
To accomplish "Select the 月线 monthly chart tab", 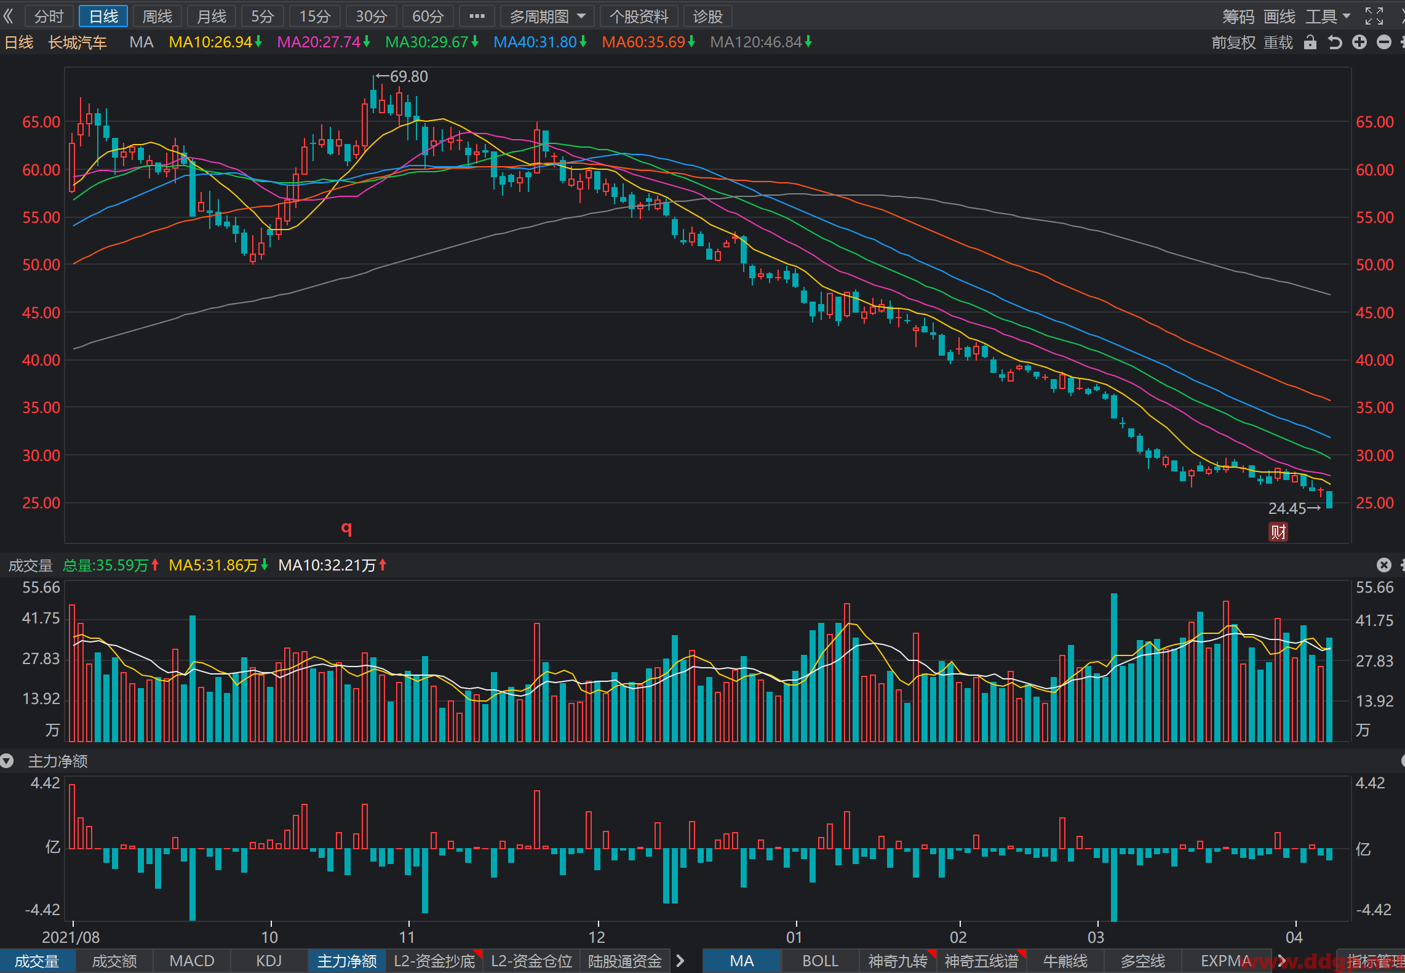I will [x=212, y=16].
